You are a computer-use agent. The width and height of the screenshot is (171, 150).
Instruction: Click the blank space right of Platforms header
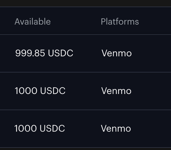(x=155, y=22)
